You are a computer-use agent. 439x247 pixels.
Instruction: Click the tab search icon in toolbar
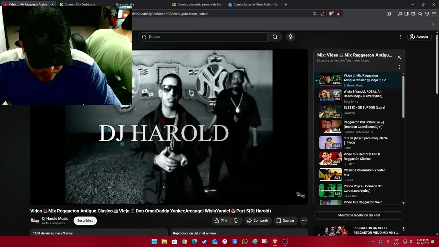[x=389, y=14]
